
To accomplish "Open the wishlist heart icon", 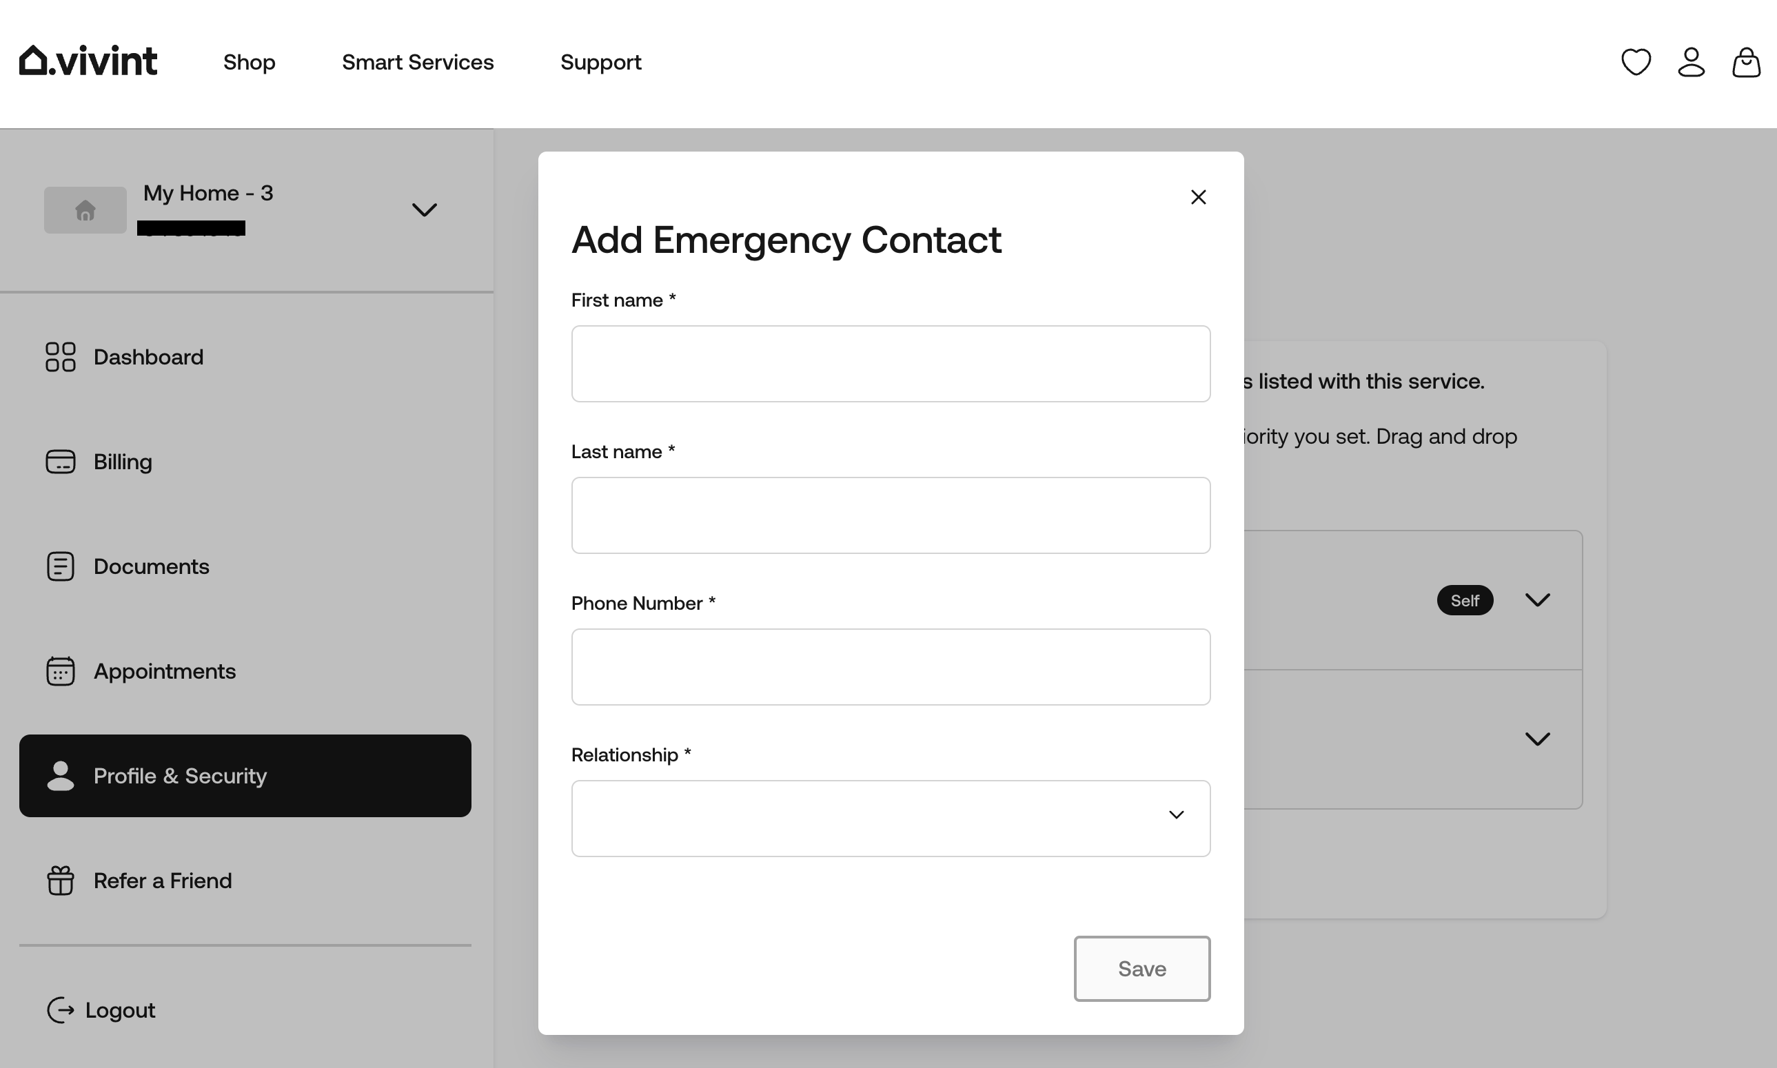I will pos(1636,62).
